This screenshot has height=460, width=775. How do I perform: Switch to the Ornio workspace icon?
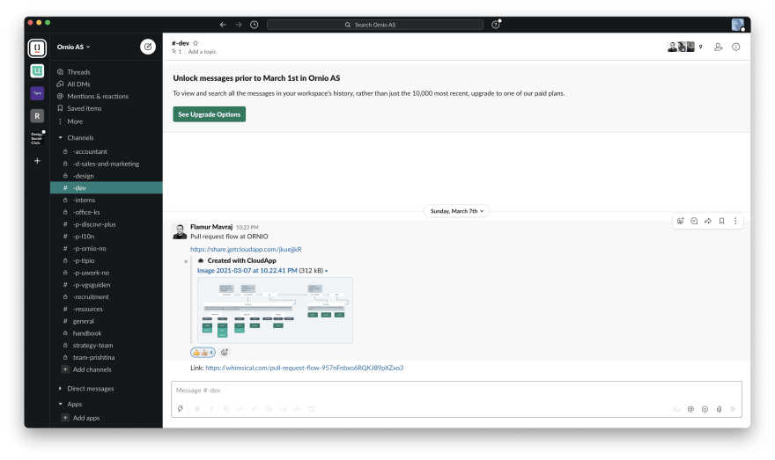[x=37, y=47]
